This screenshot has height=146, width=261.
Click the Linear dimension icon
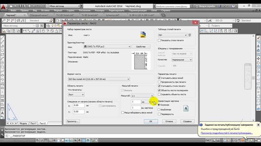24,31
